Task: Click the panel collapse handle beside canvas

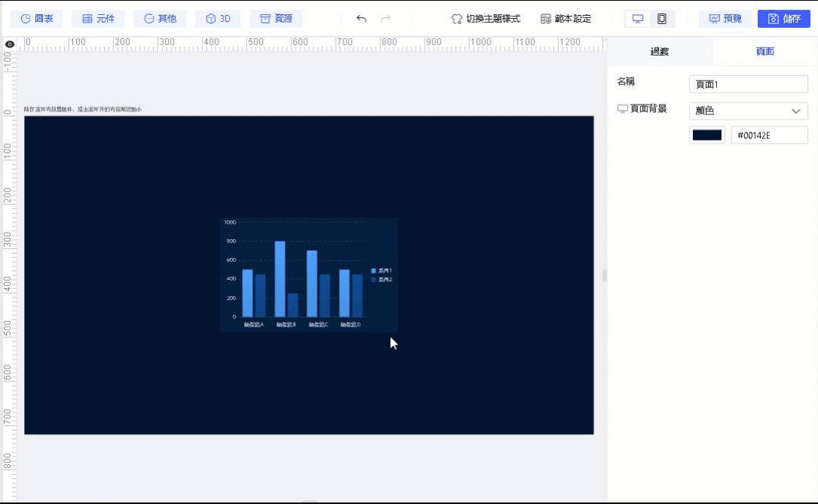Action: click(605, 275)
